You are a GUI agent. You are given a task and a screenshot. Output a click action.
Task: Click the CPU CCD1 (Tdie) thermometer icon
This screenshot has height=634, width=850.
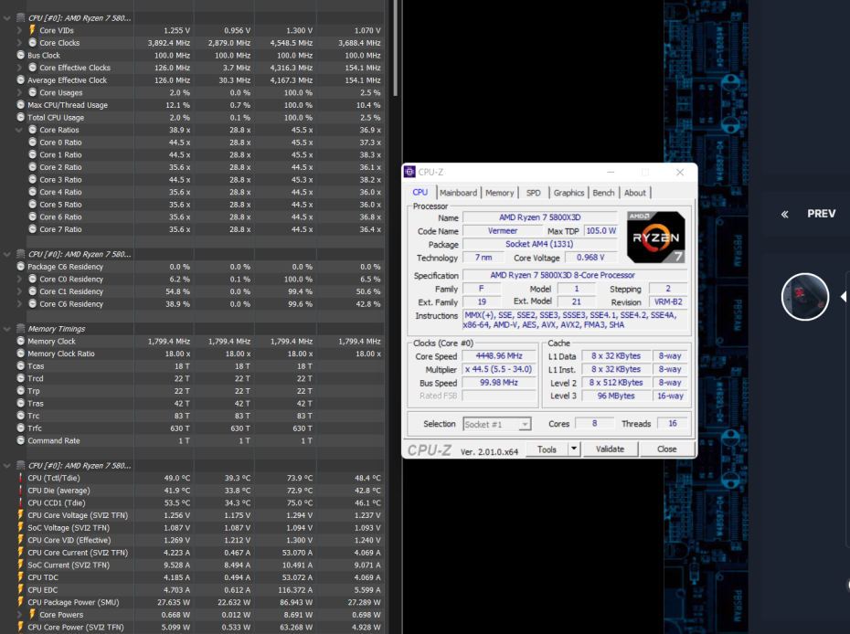click(x=21, y=502)
